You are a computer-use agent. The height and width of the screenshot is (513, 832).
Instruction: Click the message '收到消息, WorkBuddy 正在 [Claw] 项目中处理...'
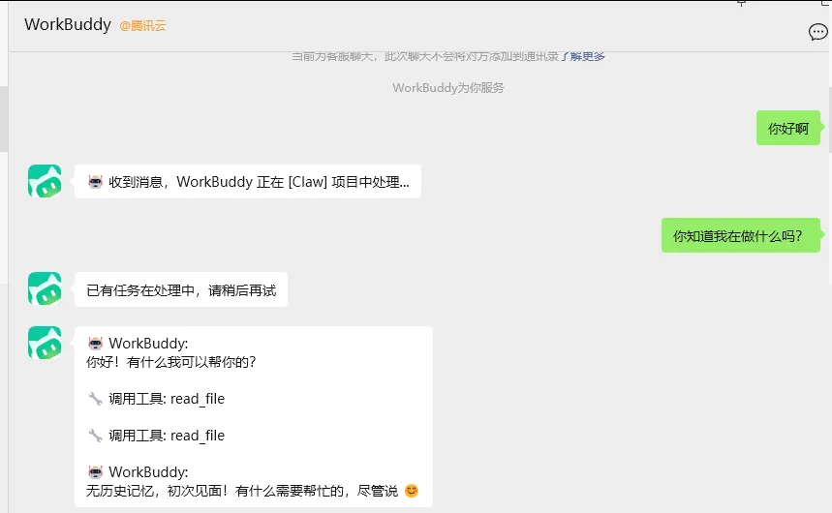click(248, 181)
